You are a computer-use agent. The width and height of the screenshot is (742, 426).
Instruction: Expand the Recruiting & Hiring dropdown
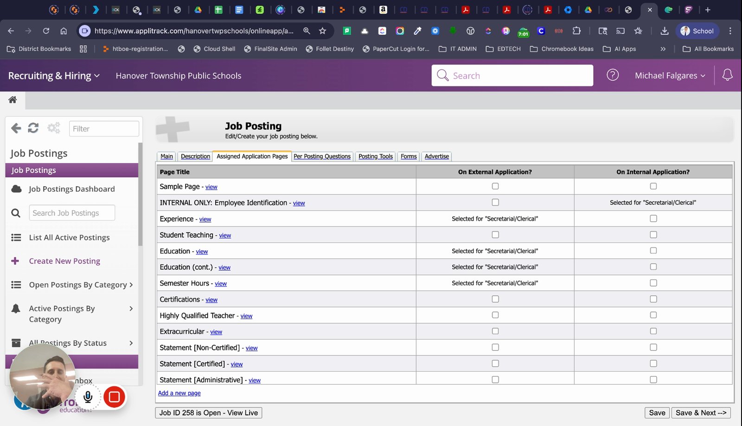54,75
